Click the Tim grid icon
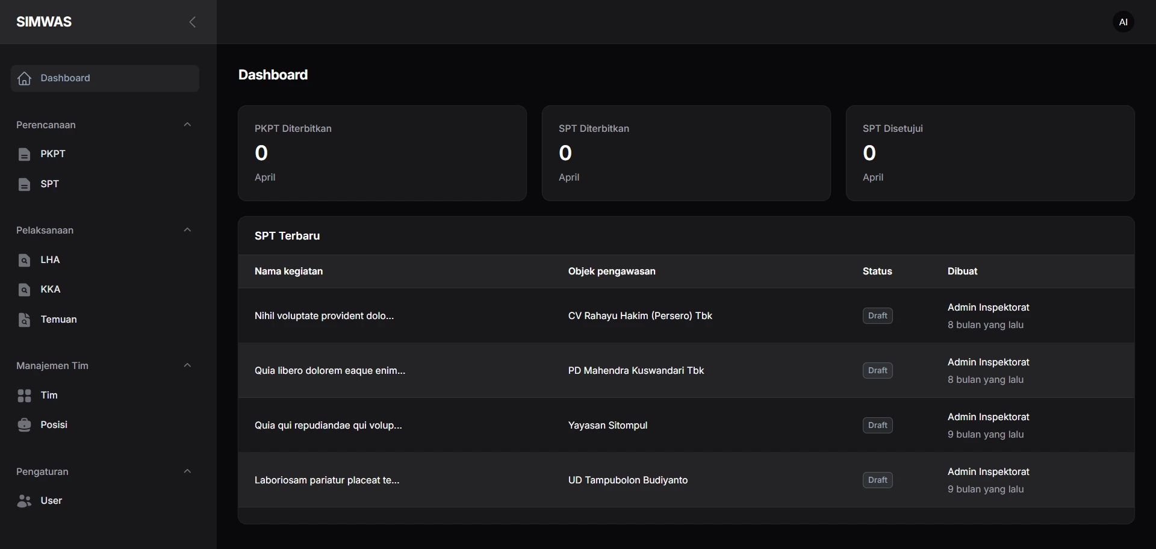 point(24,395)
